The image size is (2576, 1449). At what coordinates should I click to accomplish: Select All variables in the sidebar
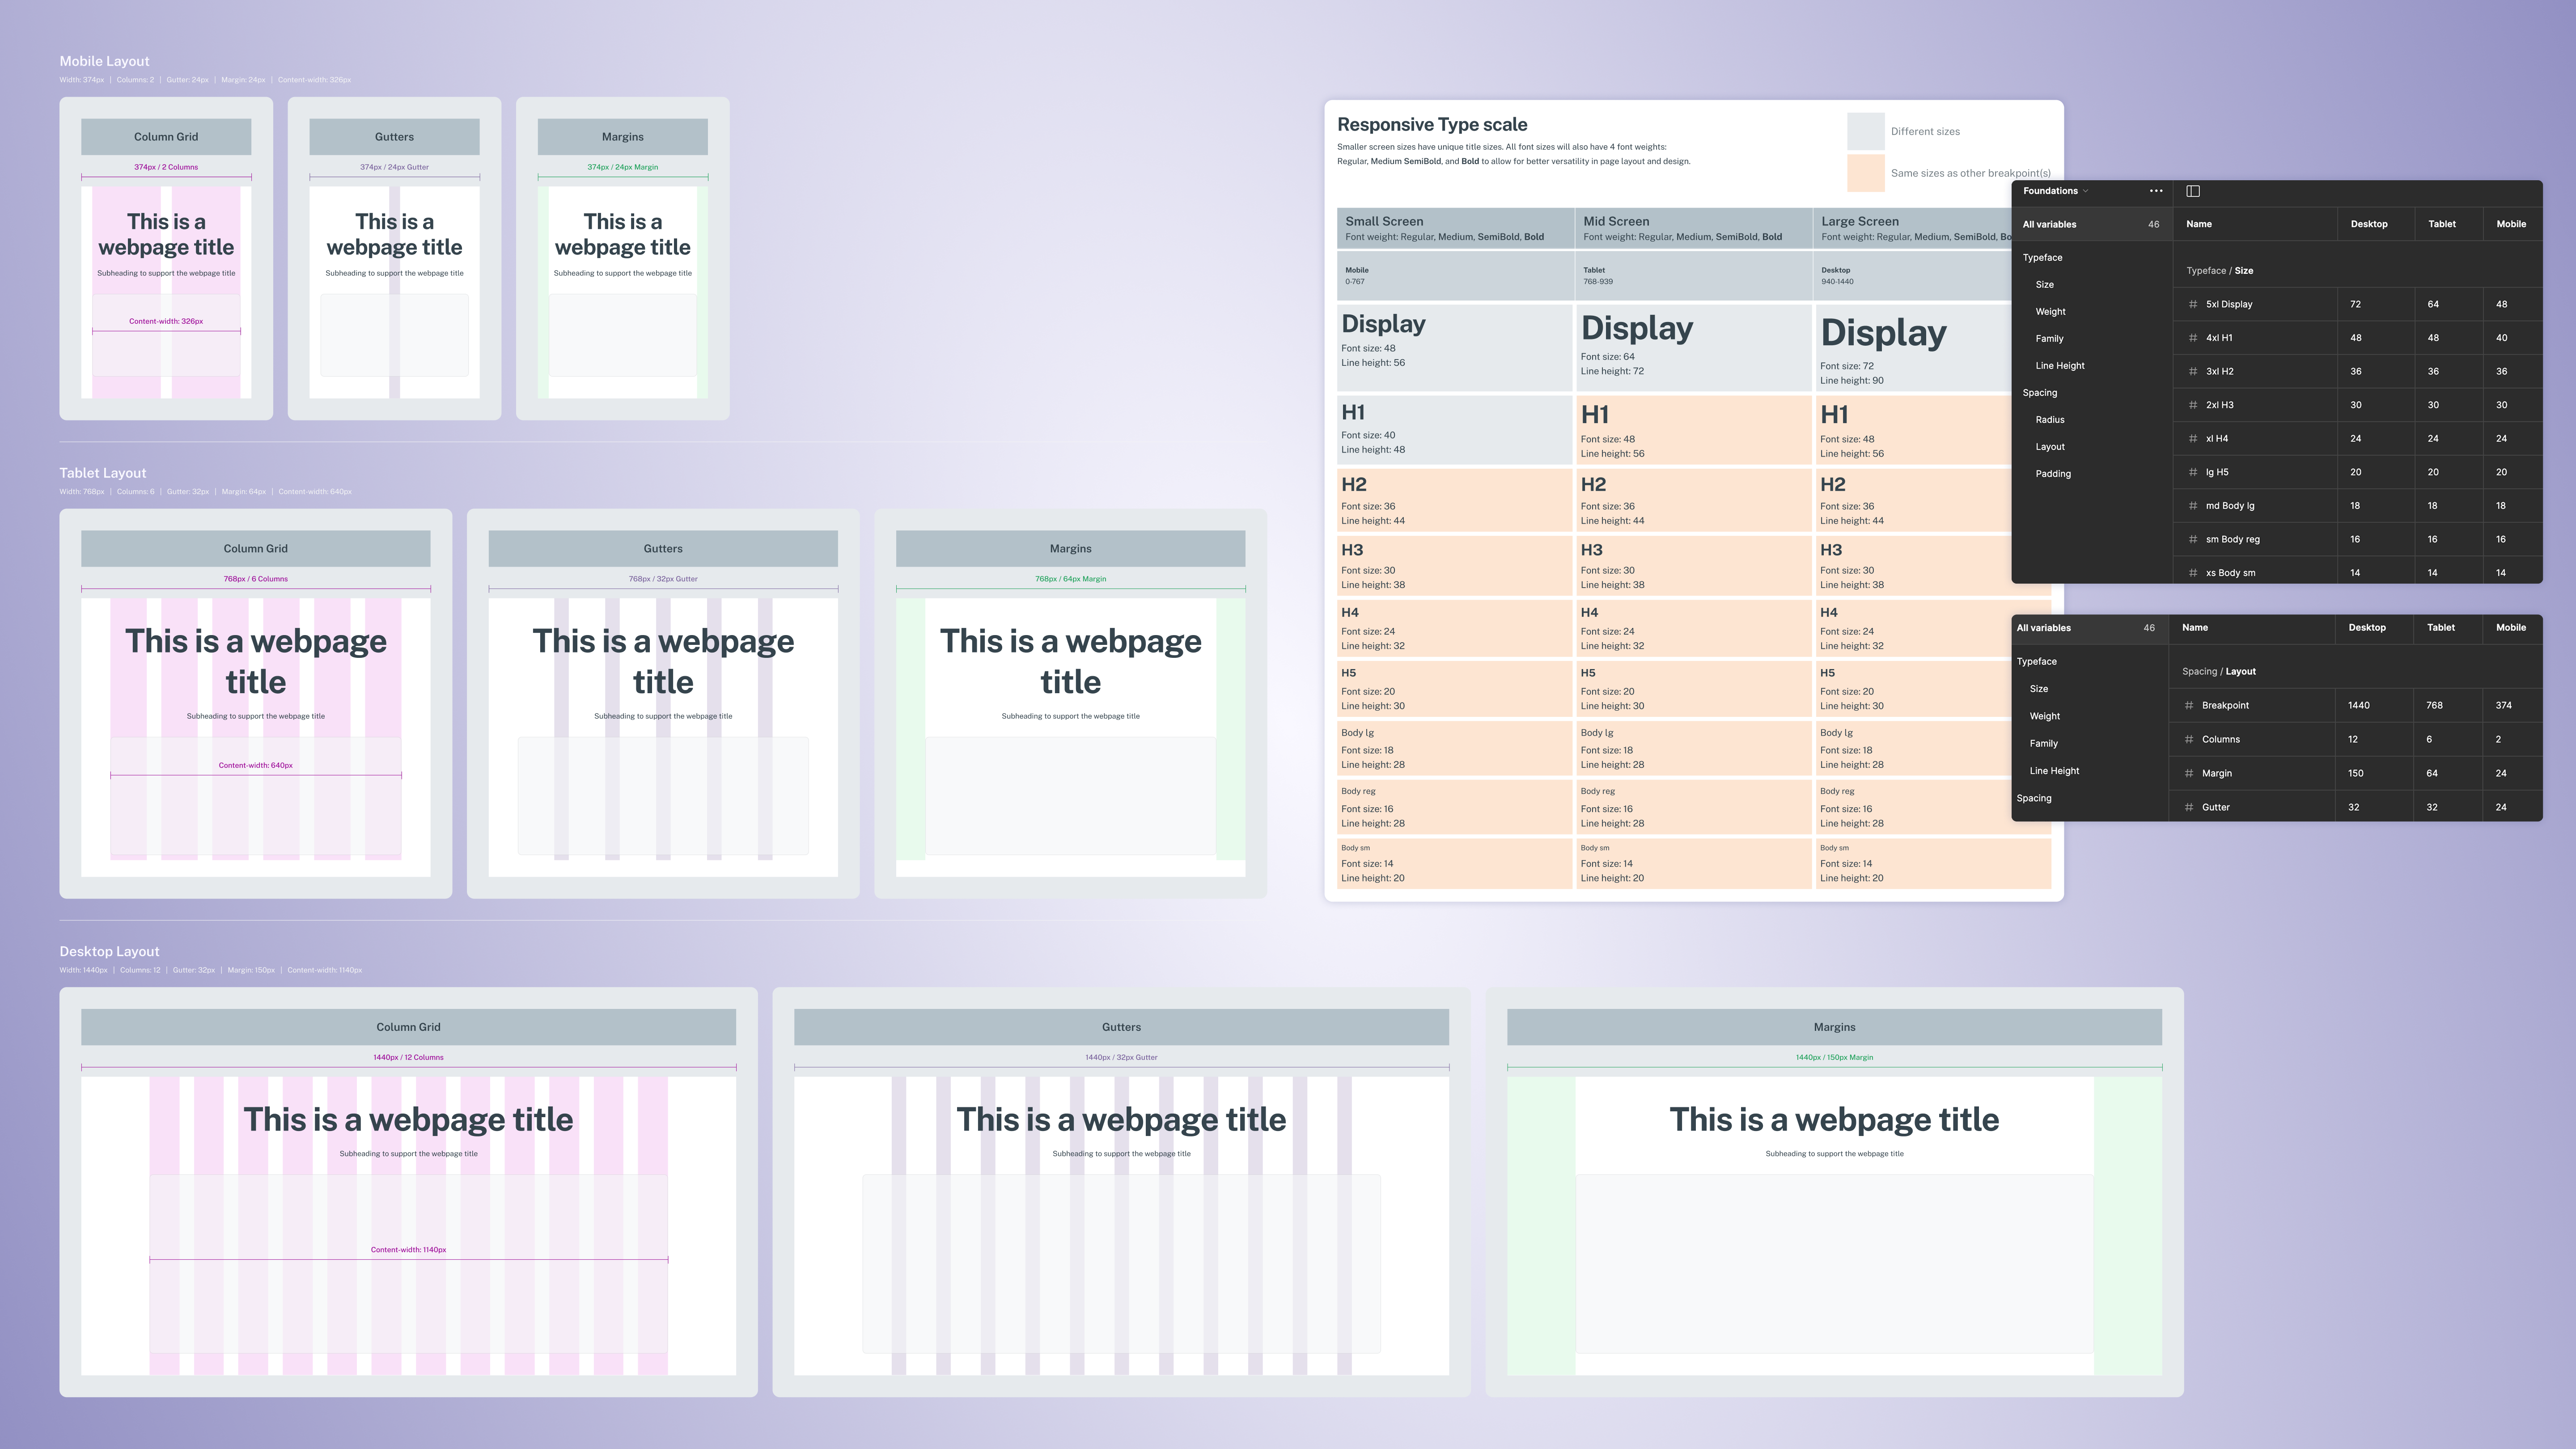[x=2049, y=224]
